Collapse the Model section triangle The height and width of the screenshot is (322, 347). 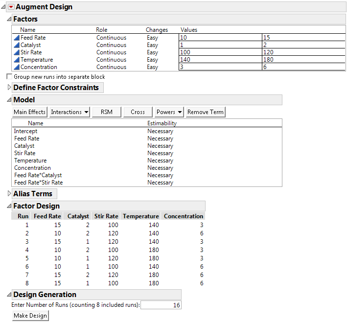coord(9,100)
